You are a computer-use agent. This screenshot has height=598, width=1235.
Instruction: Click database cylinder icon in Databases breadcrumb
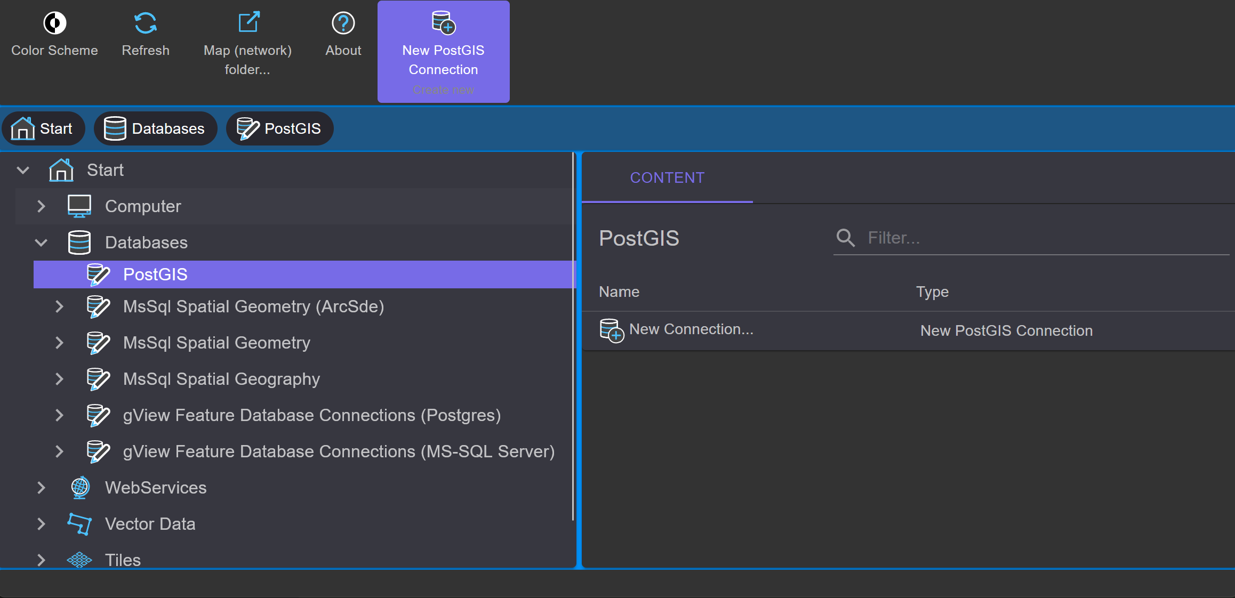pyautogui.click(x=115, y=128)
